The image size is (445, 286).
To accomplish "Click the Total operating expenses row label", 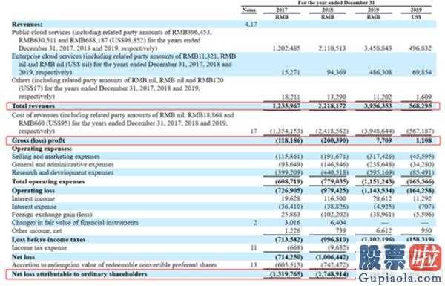I will point(48,182).
